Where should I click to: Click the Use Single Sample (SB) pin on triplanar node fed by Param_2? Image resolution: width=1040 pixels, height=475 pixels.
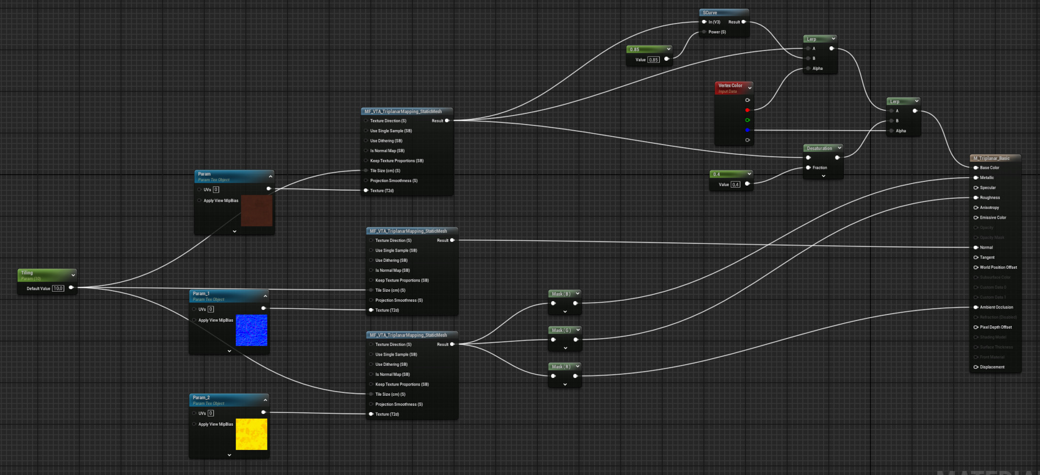click(371, 354)
